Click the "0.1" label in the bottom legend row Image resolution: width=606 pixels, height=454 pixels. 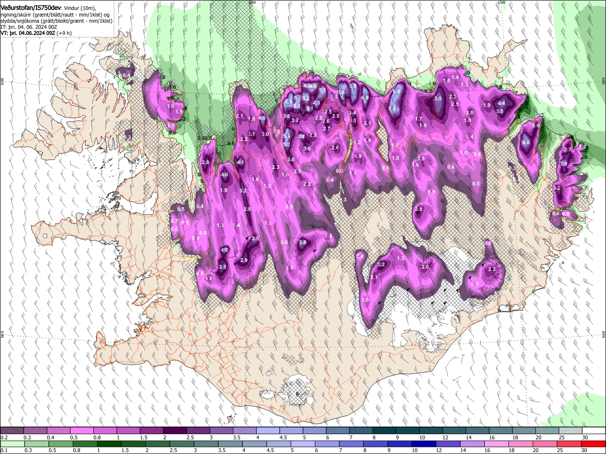4,450
